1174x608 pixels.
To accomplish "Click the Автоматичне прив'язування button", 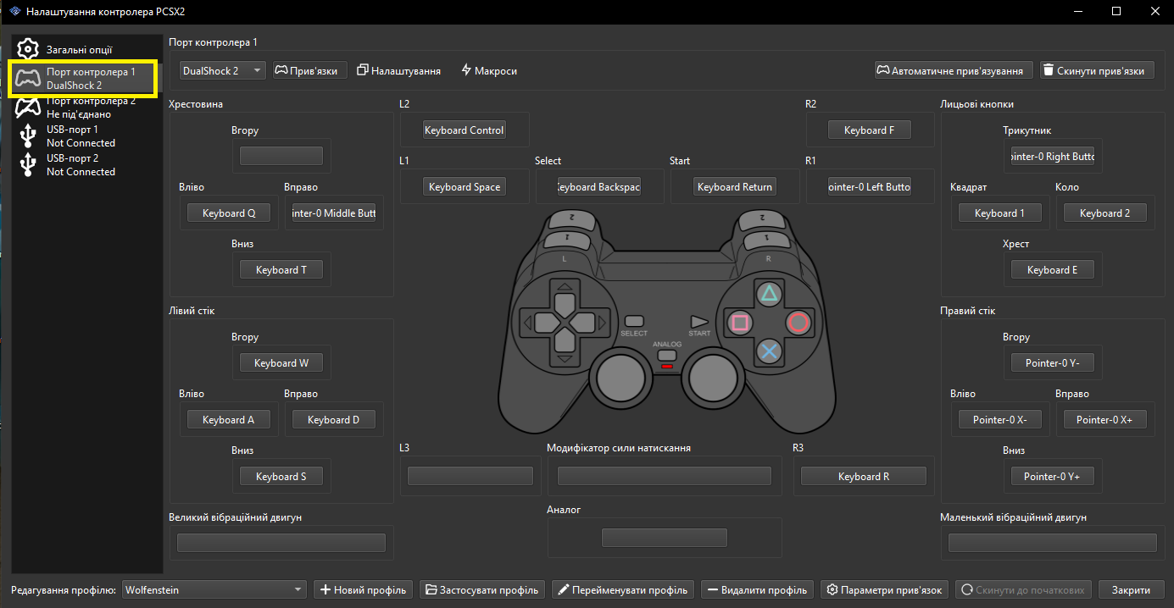I will coord(954,71).
